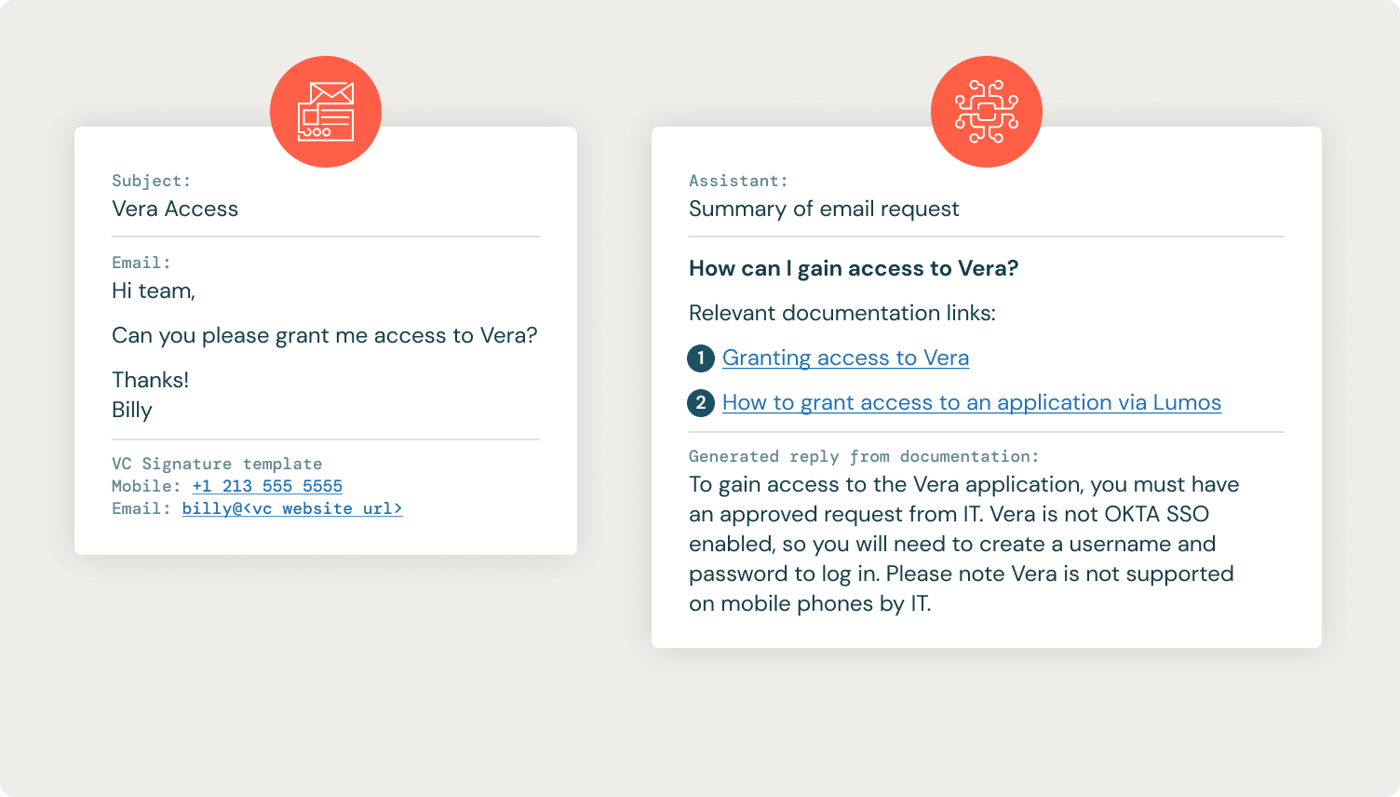1400x797 pixels.
Task: Click the orange email envelope icon
Action: (x=326, y=112)
